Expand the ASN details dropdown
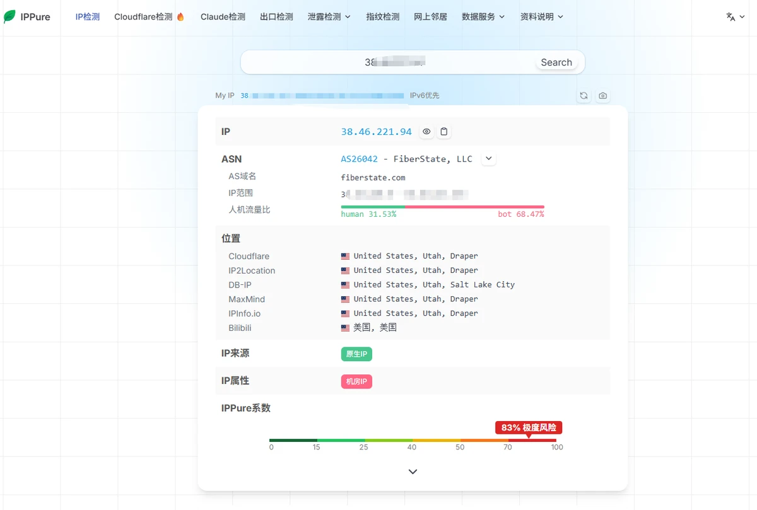 click(489, 159)
